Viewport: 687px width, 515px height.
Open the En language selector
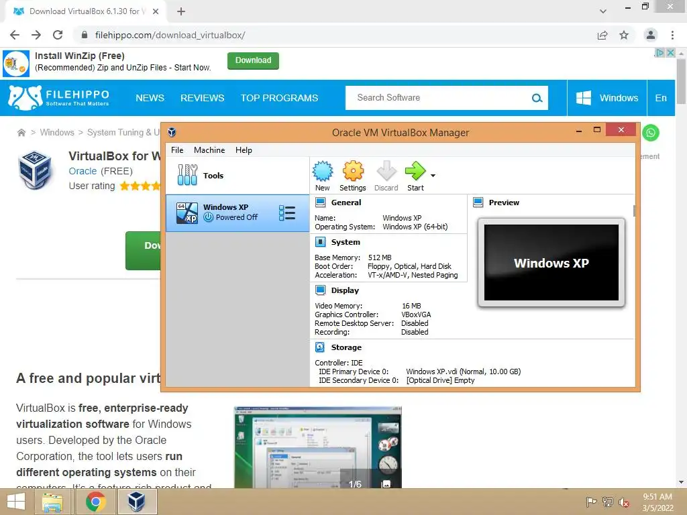point(661,98)
